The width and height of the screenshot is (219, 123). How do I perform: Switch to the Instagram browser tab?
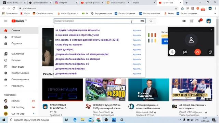point(66,3)
